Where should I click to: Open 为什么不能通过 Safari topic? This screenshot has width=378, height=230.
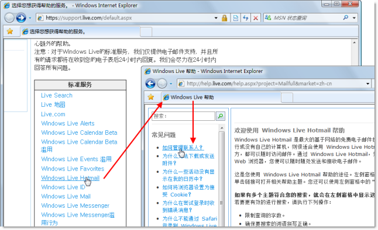(190, 222)
